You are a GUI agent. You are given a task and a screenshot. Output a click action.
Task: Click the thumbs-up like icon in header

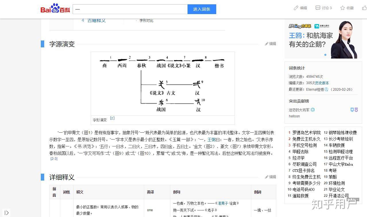(364, 8)
